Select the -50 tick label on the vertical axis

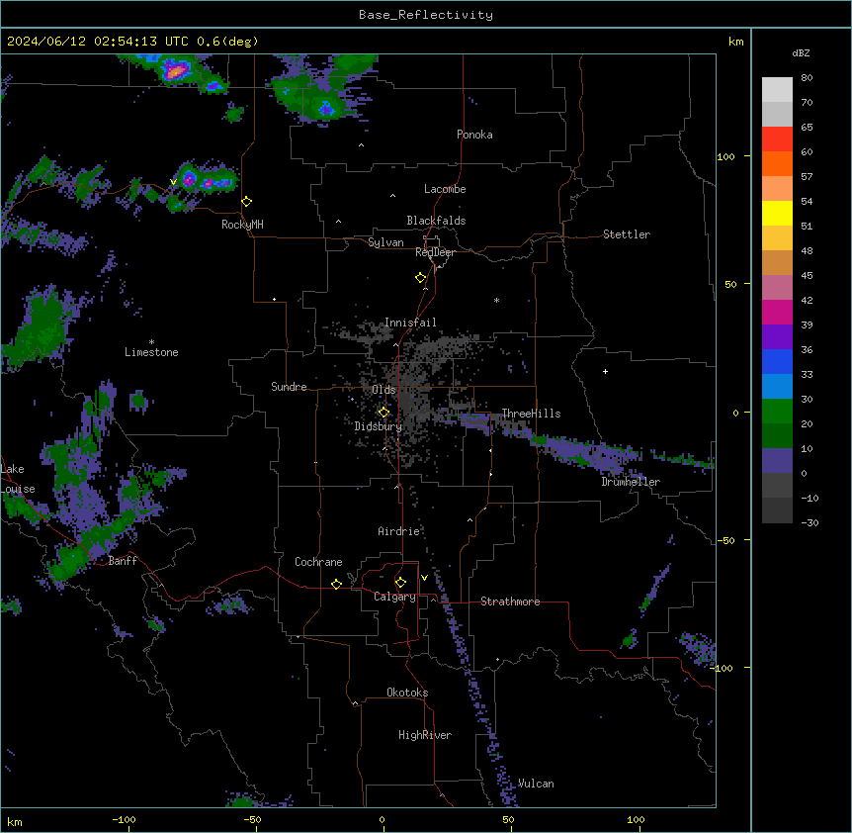725,540
